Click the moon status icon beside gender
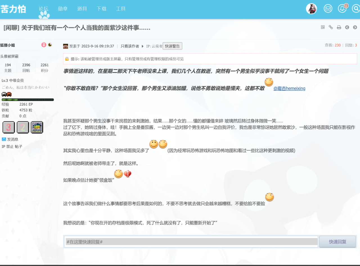Image resolution: width=360 pixels, height=266 pixels. click(x=50, y=45)
